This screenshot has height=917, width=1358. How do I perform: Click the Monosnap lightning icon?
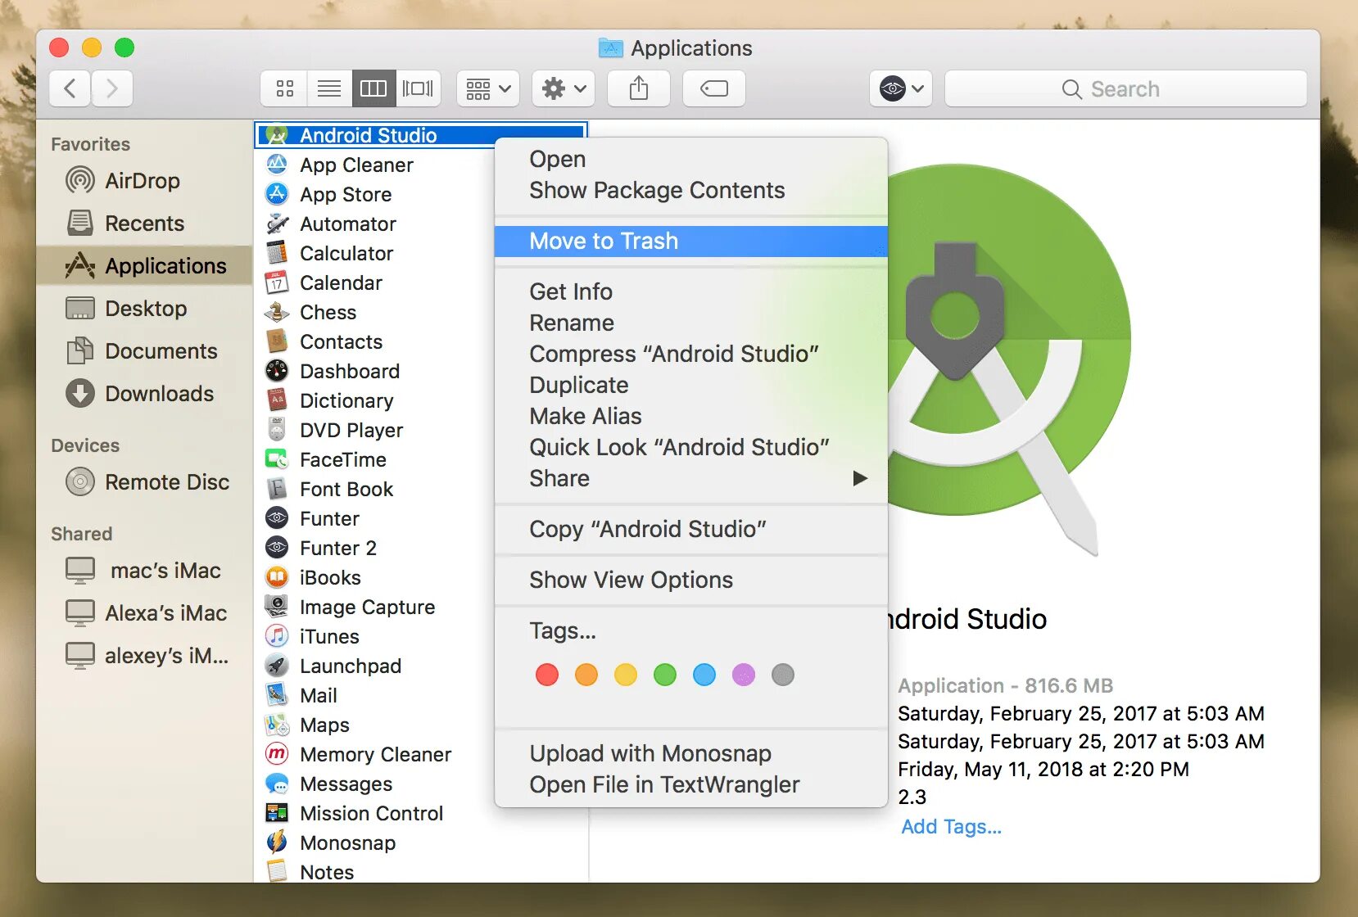[277, 842]
